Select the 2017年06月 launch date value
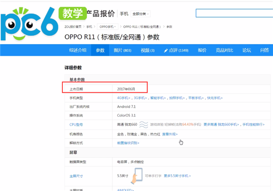The height and width of the screenshot is (191, 273). (x=126, y=89)
